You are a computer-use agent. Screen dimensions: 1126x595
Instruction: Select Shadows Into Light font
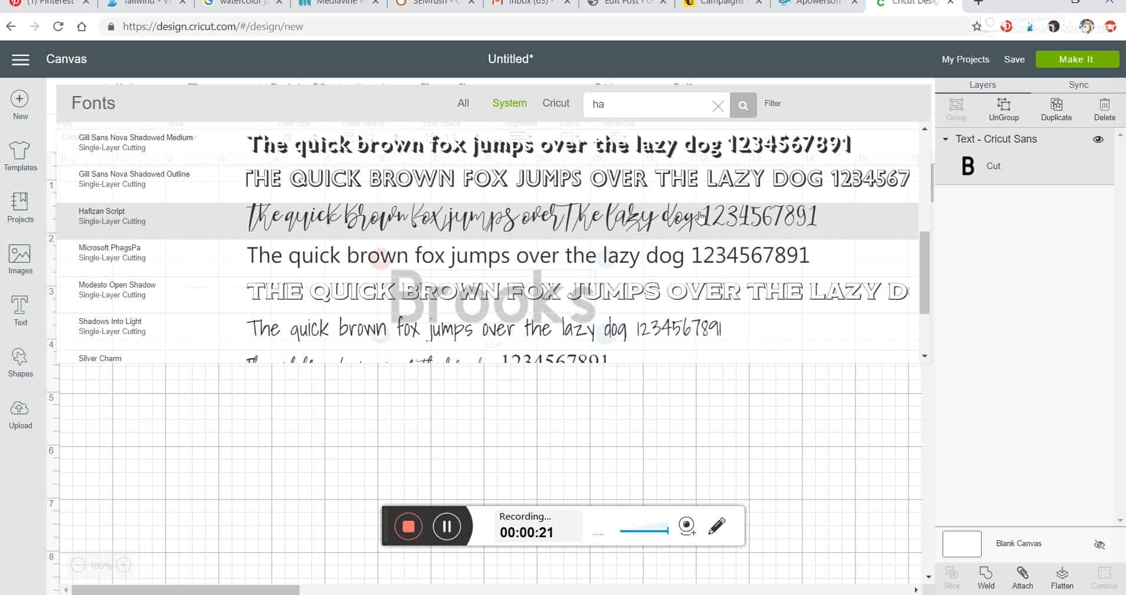tap(487, 331)
